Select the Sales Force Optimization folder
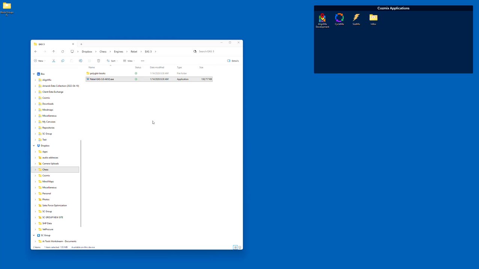Image resolution: width=479 pixels, height=269 pixels. [x=55, y=205]
